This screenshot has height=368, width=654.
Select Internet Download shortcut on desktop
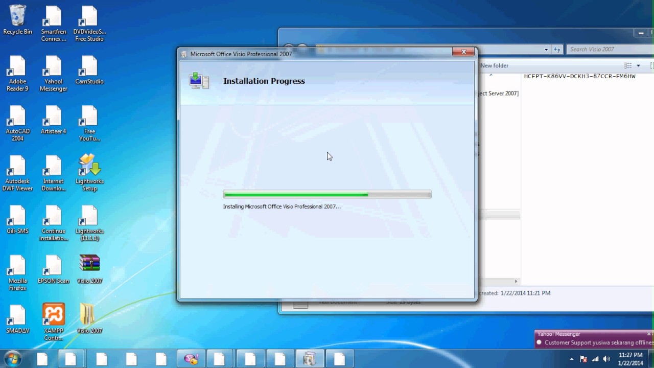tap(54, 173)
